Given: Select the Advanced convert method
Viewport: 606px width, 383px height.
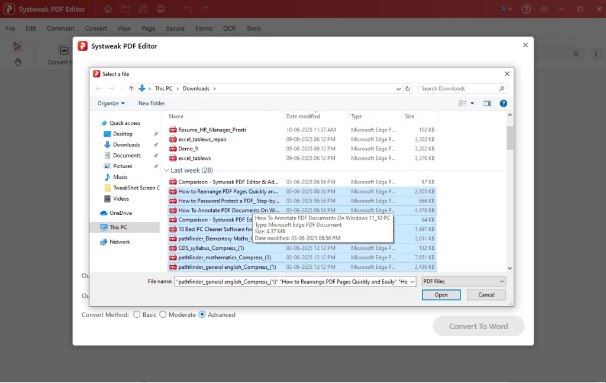Looking at the screenshot, I should [x=202, y=314].
